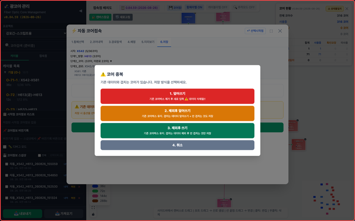Click 복원 for snapshot ending 152530
Viewport: 355px width, 221px height.
click(73, 187)
